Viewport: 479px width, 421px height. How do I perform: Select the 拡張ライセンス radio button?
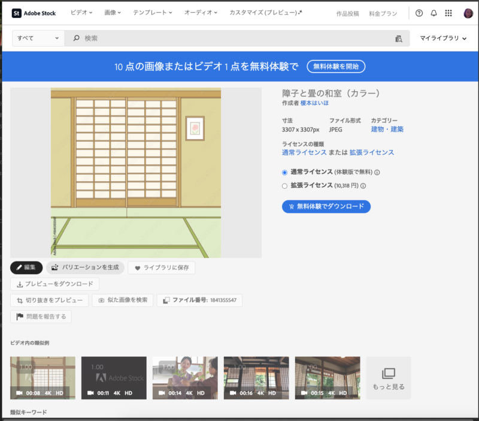click(x=285, y=186)
